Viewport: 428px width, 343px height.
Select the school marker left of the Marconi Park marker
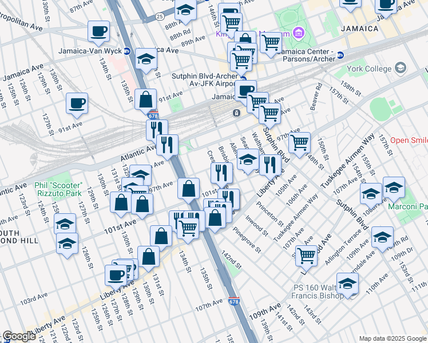[x=371, y=194]
